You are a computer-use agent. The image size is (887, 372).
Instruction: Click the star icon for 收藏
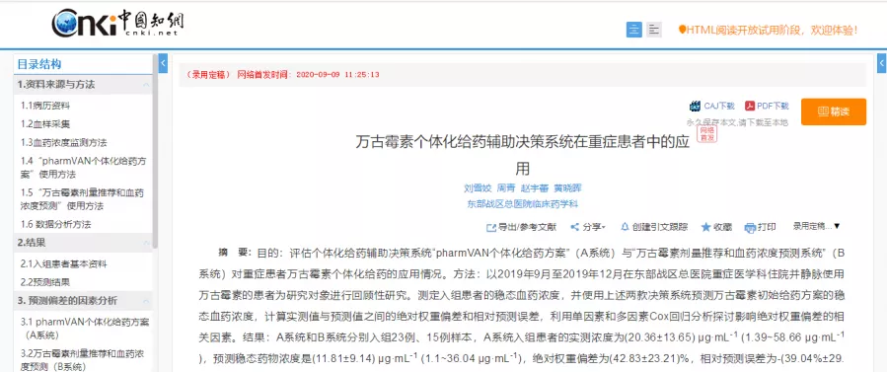(x=706, y=227)
